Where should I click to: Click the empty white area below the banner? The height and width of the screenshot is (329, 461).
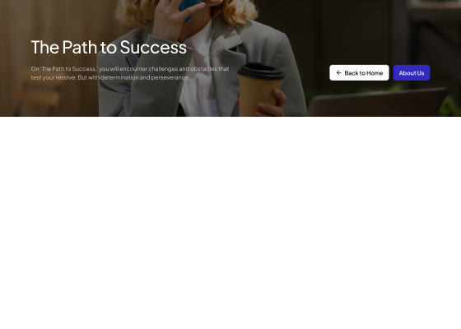(x=230, y=223)
